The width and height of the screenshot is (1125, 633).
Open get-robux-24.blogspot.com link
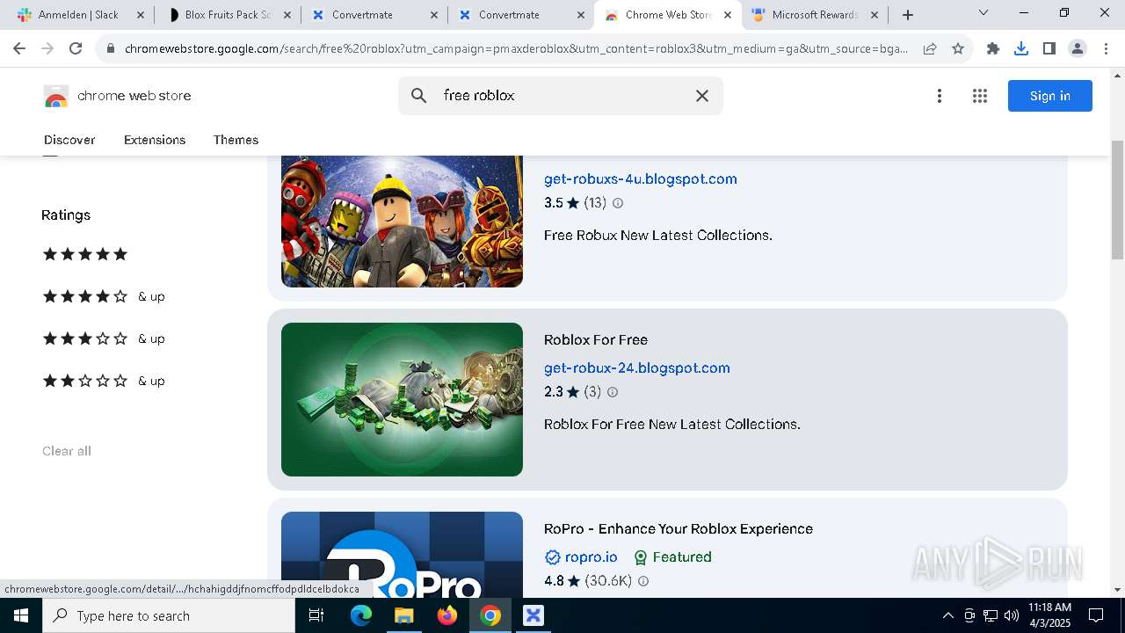(637, 367)
